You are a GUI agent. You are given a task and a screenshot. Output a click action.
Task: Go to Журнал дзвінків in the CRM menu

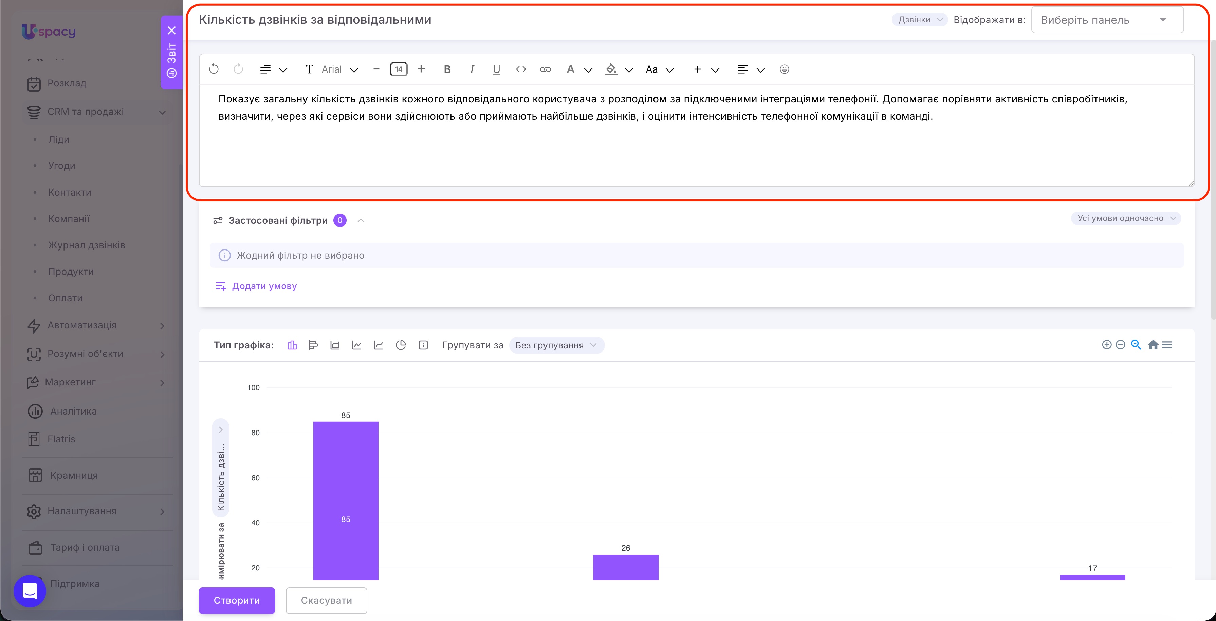click(86, 245)
